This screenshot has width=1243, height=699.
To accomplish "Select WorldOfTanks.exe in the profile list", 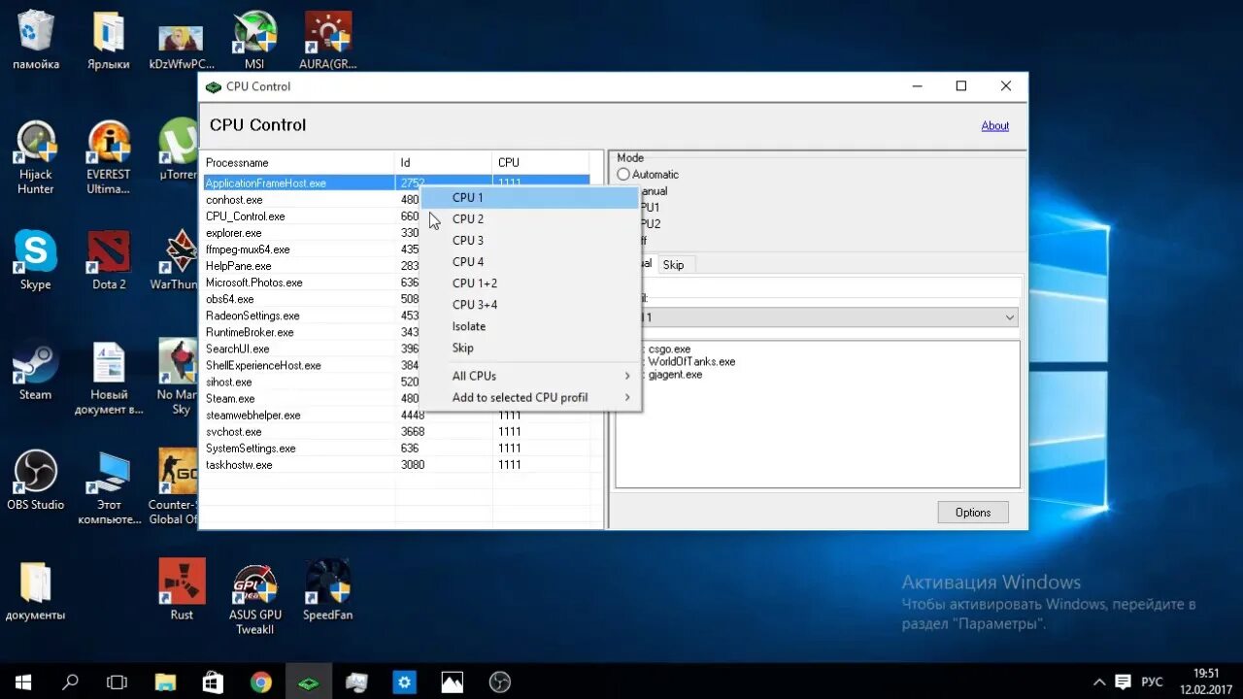I will coord(691,362).
